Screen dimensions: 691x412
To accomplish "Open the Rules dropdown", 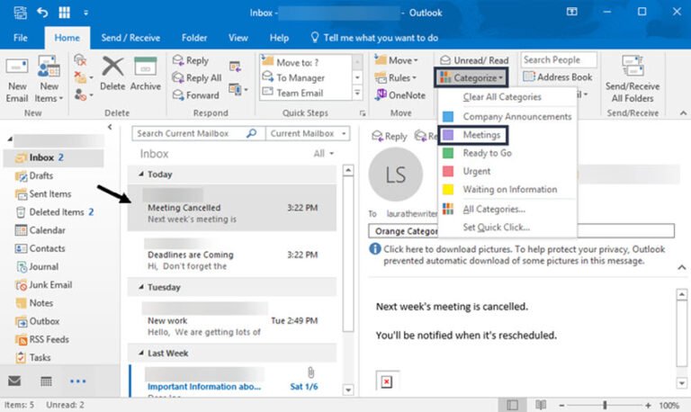I will point(395,78).
